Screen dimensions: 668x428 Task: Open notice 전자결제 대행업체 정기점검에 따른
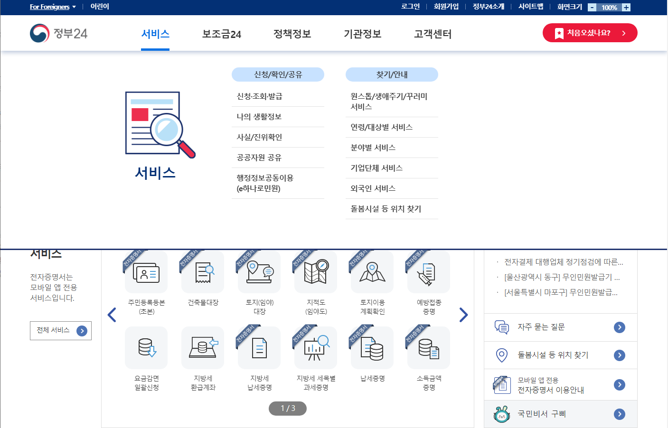coord(564,262)
